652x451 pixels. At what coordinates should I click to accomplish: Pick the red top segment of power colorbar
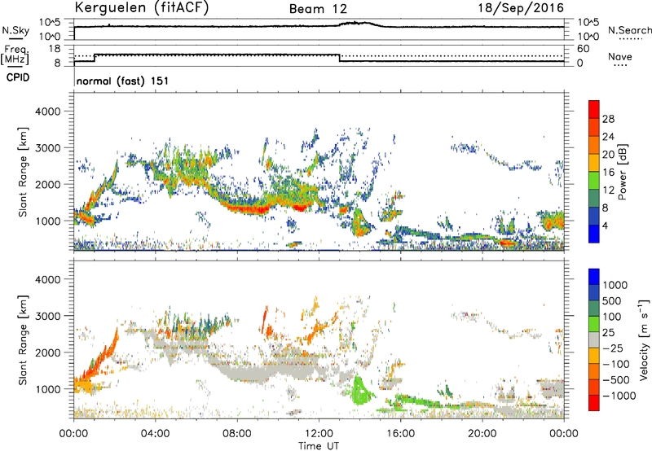594,109
